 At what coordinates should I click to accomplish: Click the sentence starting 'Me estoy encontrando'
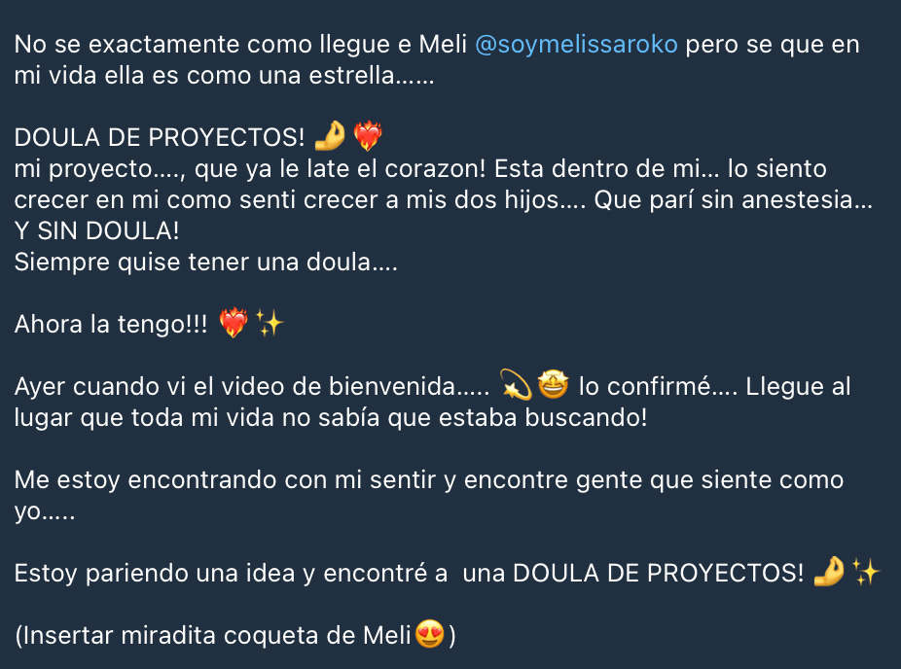429,495
